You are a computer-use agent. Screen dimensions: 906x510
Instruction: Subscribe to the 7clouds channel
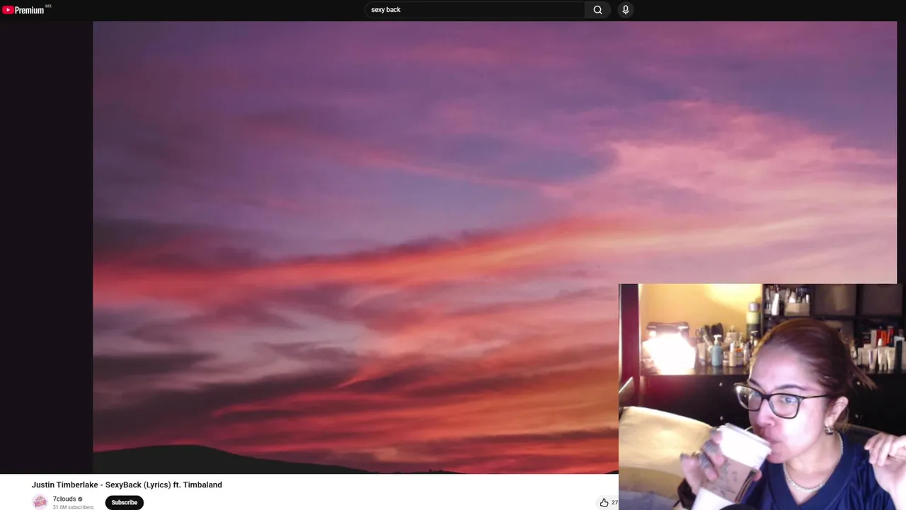(x=125, y=502)
